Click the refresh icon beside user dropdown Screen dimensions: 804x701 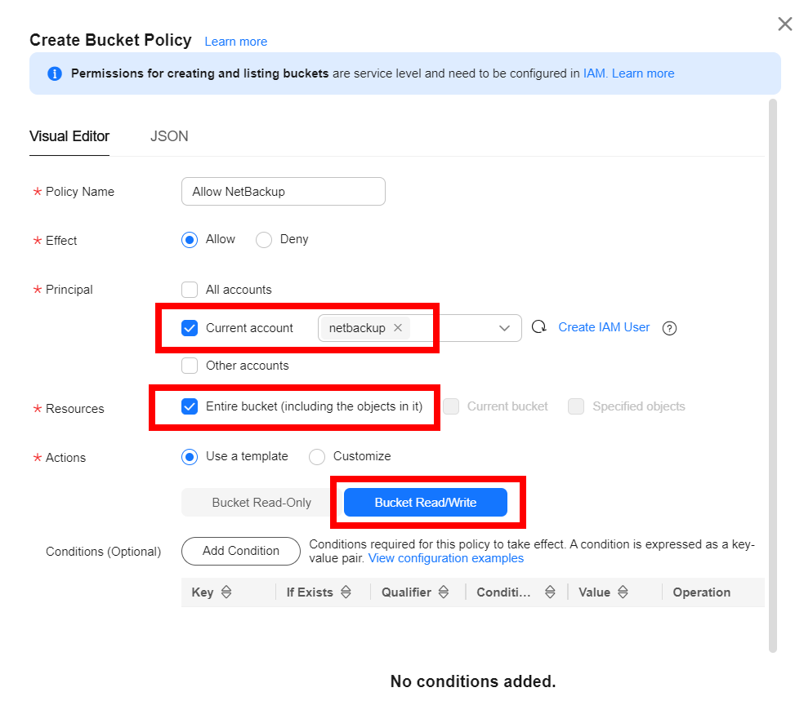tap(538, 327)
